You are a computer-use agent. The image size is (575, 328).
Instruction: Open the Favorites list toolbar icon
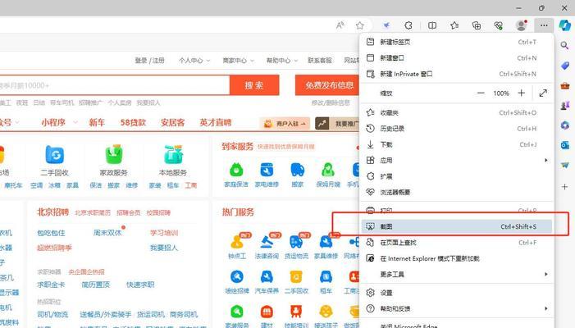click(454, 25)
